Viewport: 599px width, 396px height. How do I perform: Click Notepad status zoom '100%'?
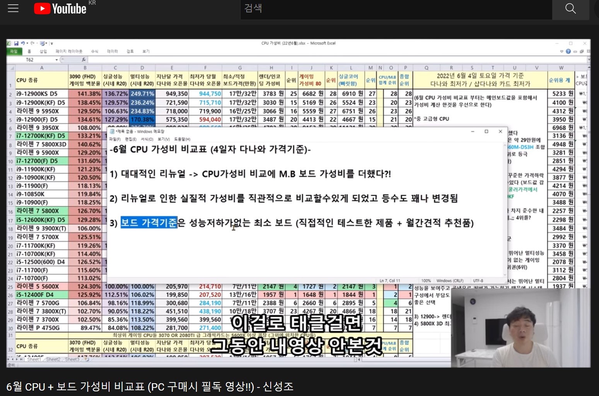tap(426, 281)
